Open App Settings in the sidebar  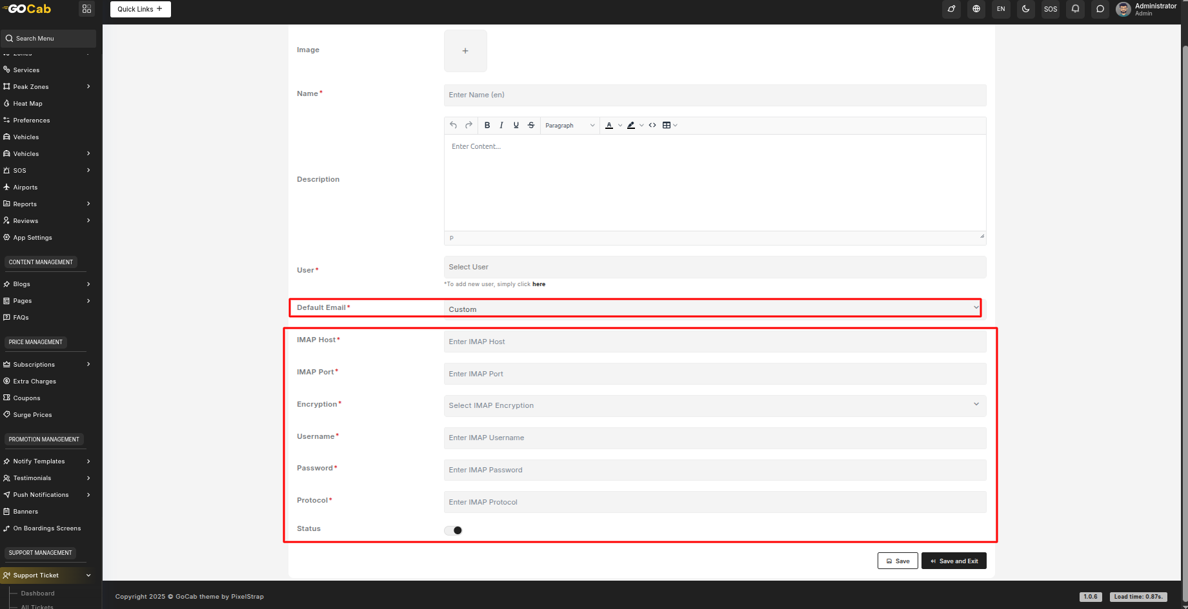tap(32, 238)
